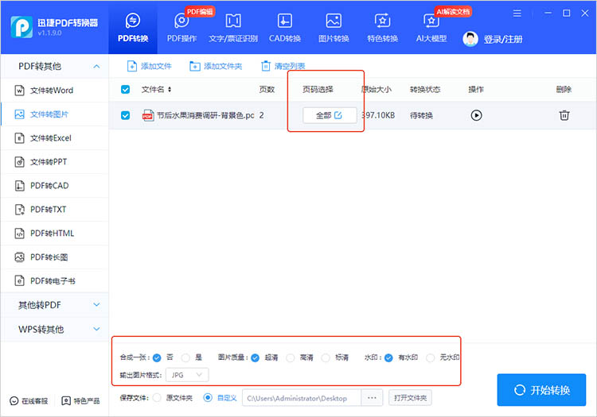Click the 添加文件 button

[150, 66]
